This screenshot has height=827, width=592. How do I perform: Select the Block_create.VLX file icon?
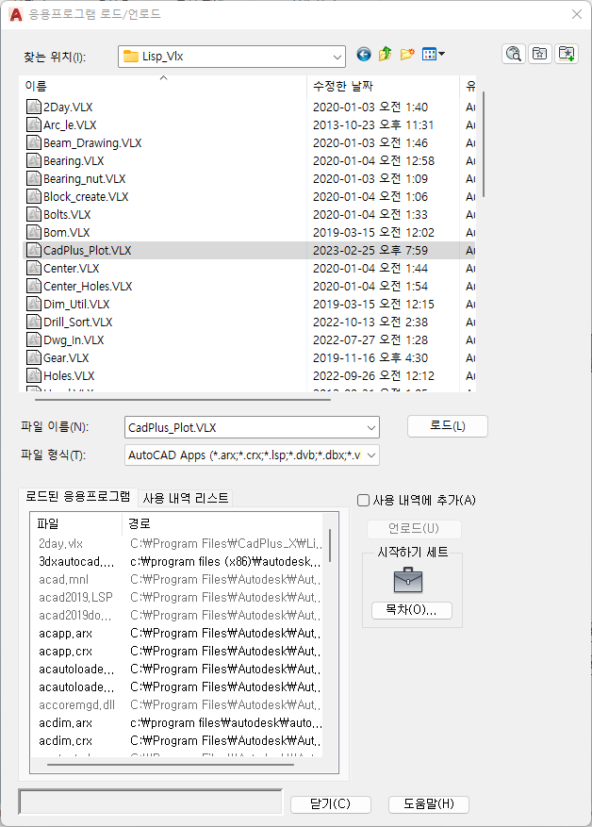click(x=34, y=196)
